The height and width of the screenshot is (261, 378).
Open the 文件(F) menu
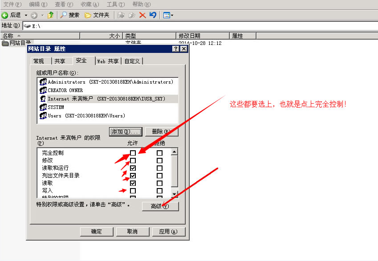12,4
